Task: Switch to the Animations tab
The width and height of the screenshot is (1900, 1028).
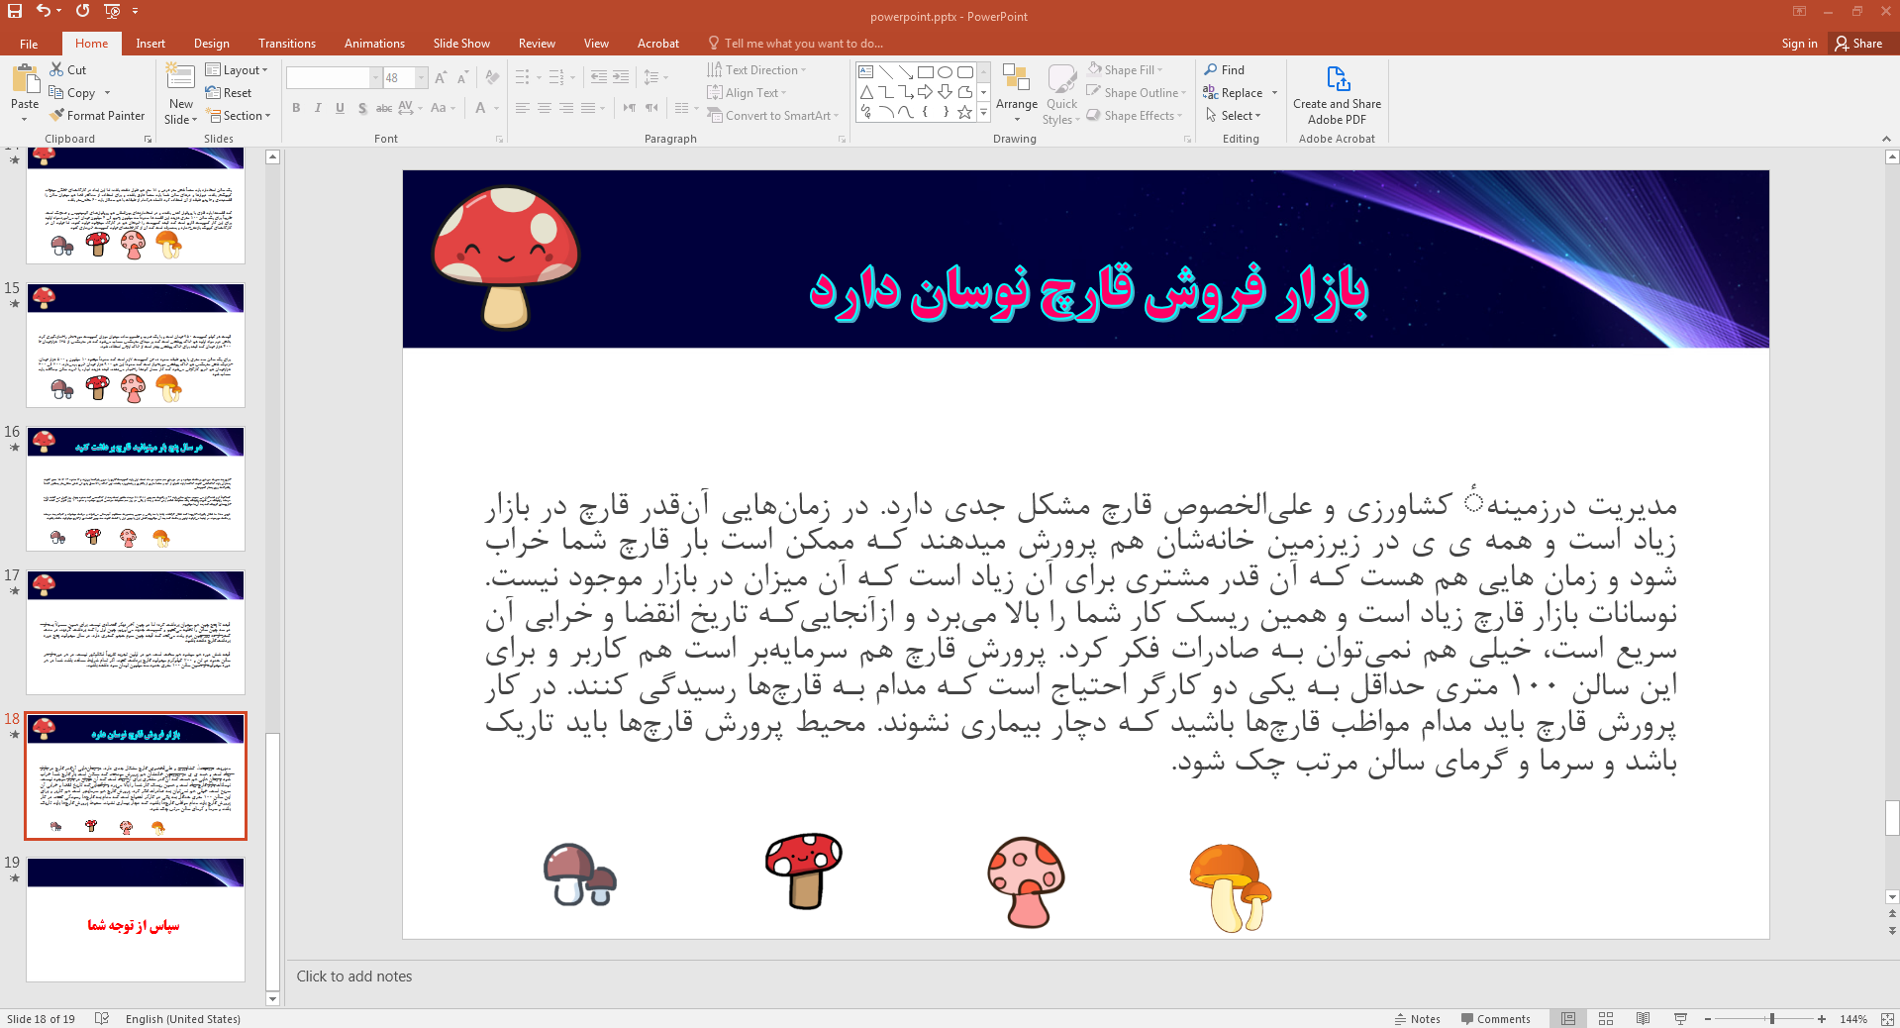Action: [x=374, y=44]
